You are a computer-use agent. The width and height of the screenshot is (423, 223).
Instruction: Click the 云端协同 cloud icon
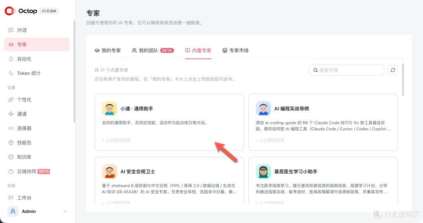pos(11,171)
